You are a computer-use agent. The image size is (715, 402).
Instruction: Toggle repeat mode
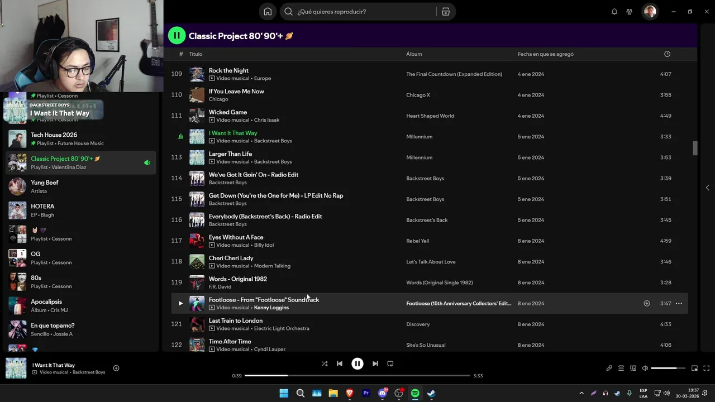(390, 363)
